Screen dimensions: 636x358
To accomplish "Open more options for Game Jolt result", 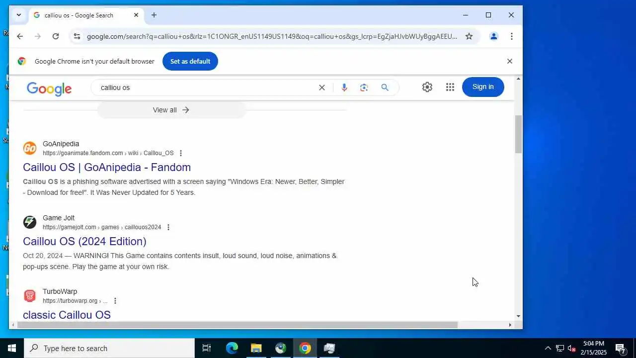I will pyautogui.click(x=168, y=227).
